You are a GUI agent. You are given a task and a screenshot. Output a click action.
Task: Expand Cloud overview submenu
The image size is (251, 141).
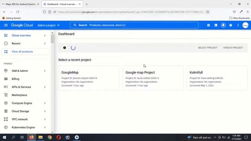pyautogui.click(x=45, y=35)
